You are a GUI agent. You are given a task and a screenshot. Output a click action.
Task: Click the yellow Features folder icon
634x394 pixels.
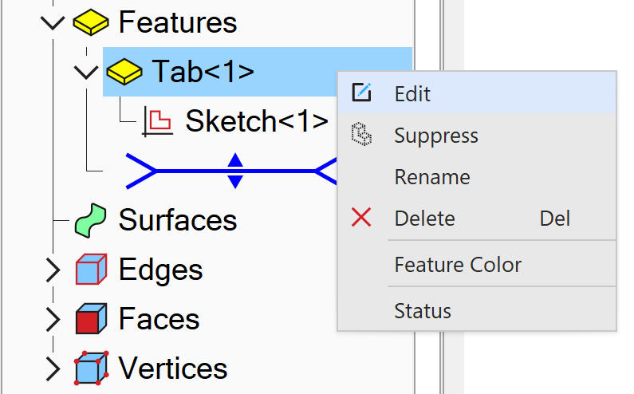(x=90, y=22)
